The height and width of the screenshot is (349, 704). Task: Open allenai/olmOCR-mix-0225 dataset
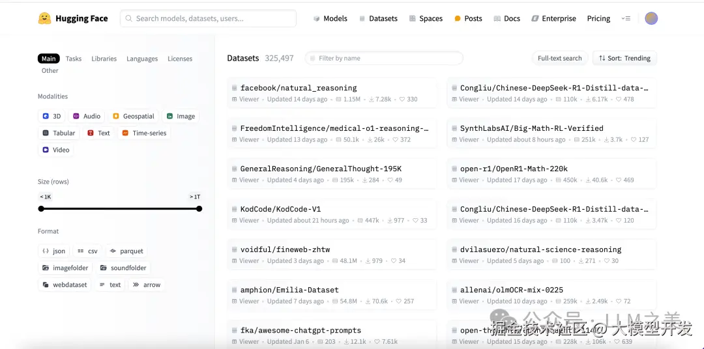(552, 295)
